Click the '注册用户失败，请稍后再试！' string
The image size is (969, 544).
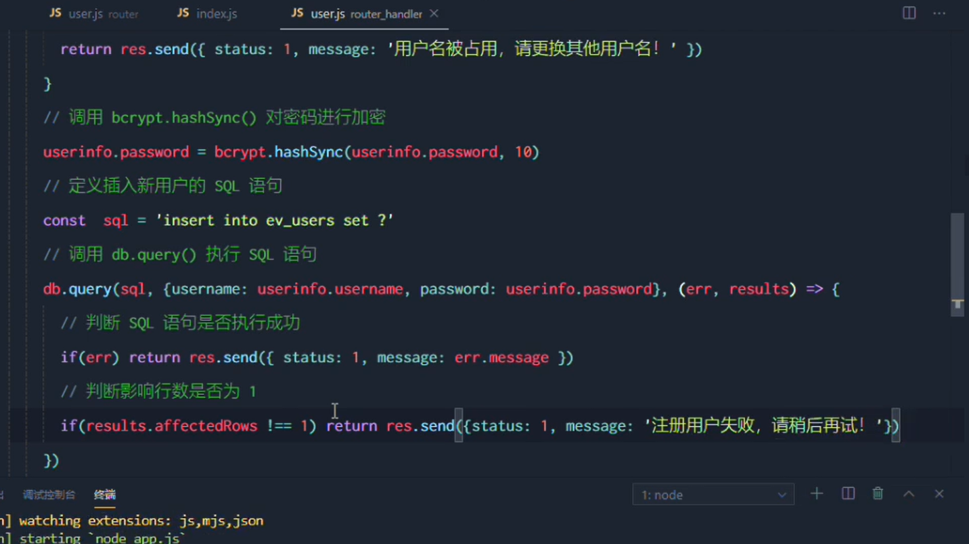pos(763,426)
